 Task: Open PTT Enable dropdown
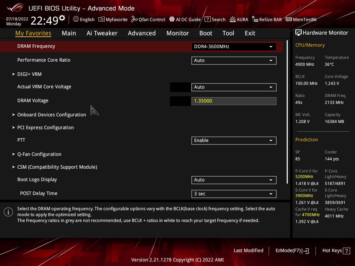tap(234, 141)
